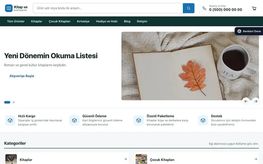263x164 pixels.
Task: Click the blue search magnifier button
Action: coord(189,8)
